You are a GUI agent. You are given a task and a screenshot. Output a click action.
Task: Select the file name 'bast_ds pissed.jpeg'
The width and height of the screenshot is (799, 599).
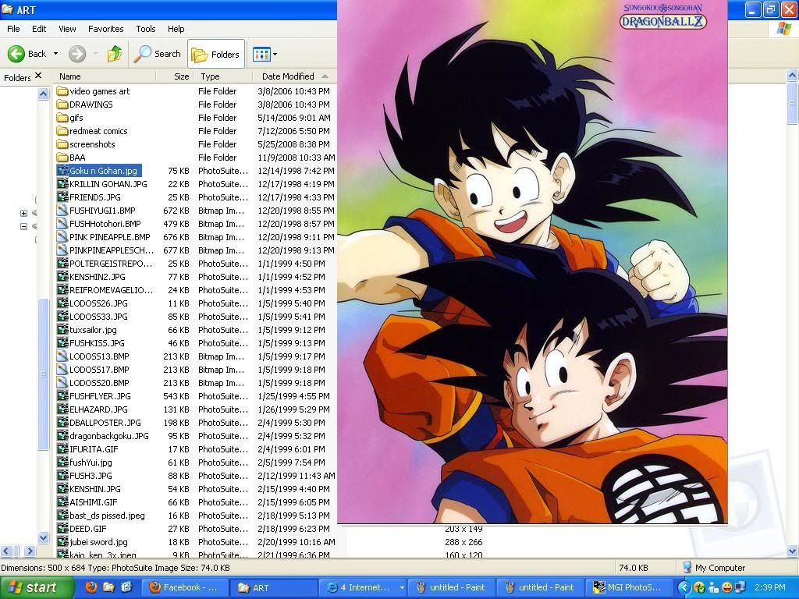(107, 515)
